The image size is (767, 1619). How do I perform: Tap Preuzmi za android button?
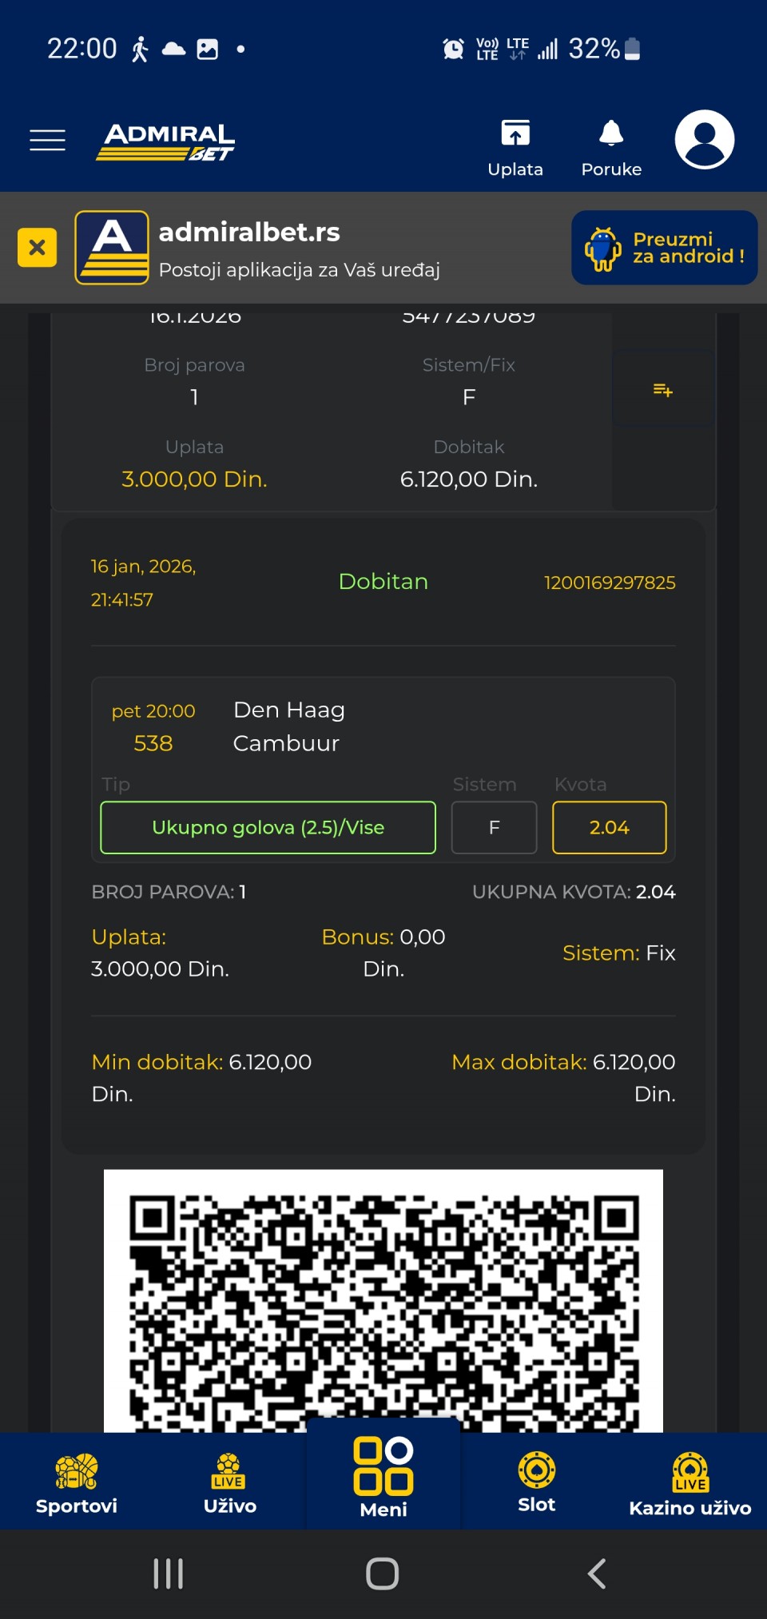tap(664, 248)
